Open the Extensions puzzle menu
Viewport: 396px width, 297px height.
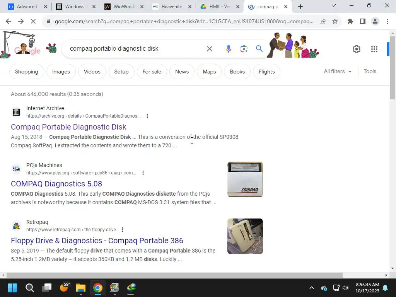350,22
